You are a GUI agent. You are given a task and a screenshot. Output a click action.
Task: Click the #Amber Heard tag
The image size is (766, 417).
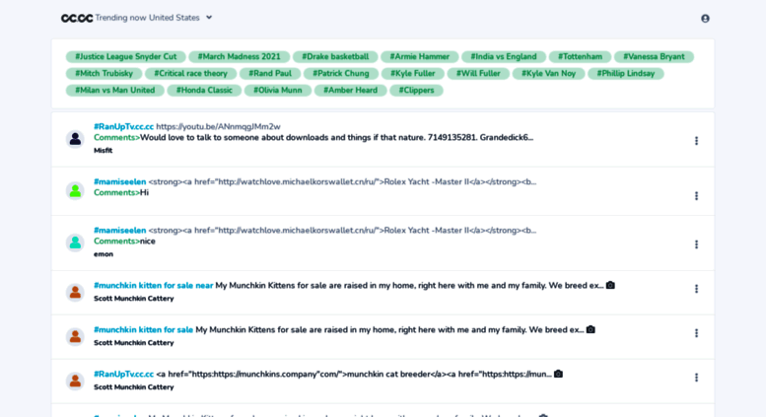[x=350, y=90]
